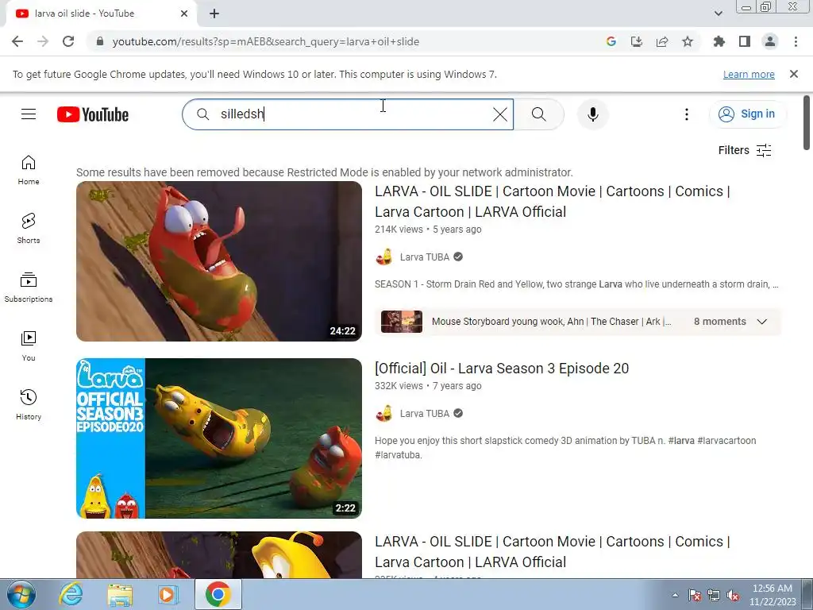This screenshot has height=610, width=813.
Task: Click the Google icon in the address bar
Action: click(x=611, y=41)
